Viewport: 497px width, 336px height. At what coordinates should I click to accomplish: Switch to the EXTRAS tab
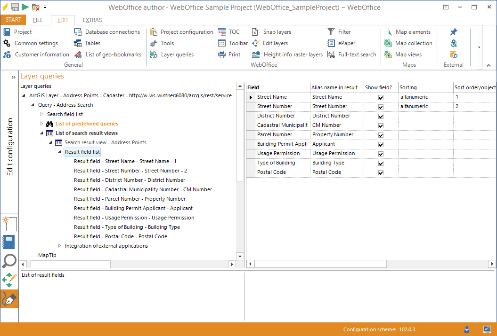[x=91, y=20]
